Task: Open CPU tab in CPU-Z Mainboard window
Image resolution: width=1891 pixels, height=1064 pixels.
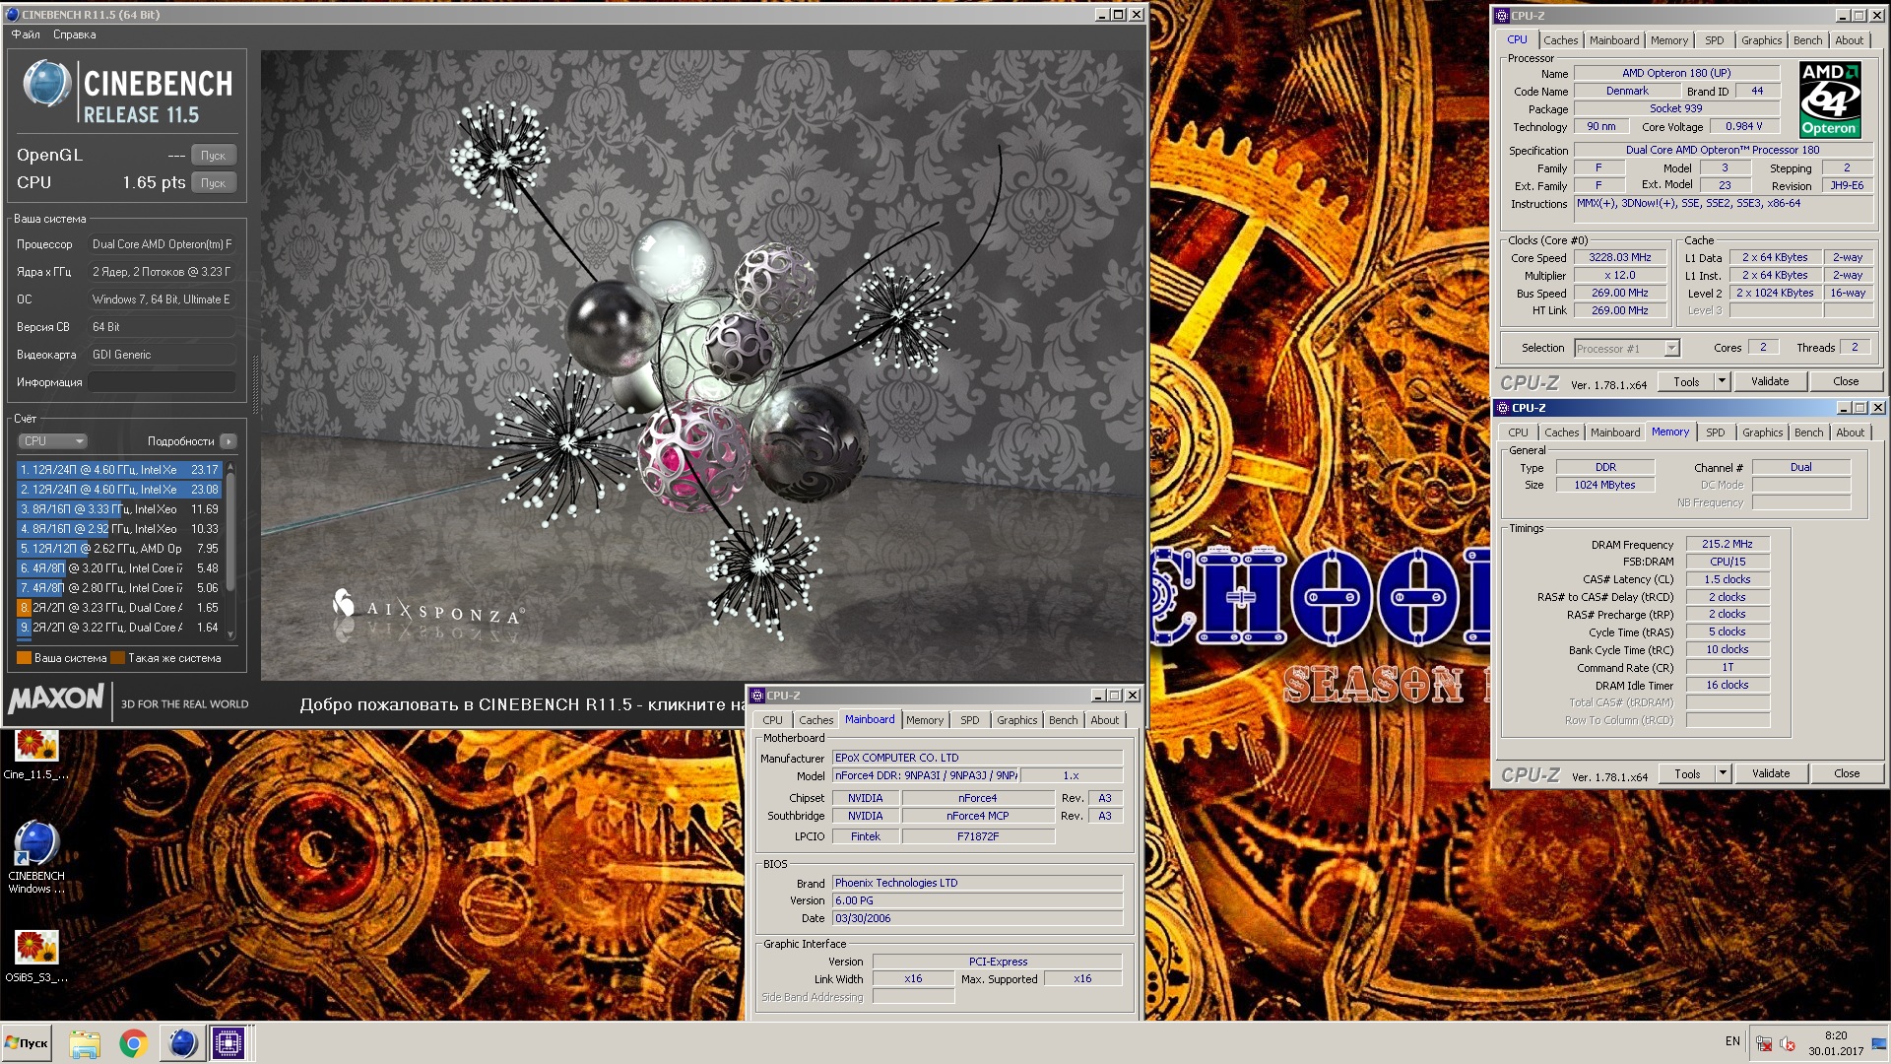Action: pyautogui.click(x=772, y=720)
